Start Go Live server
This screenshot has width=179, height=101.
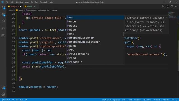point(147,100)
